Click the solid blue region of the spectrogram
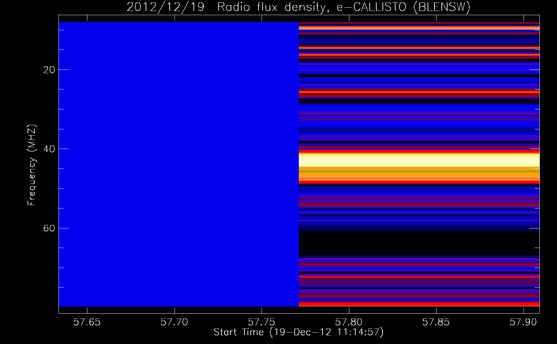This screenshot has height=344, width=557. coord(179,164)
